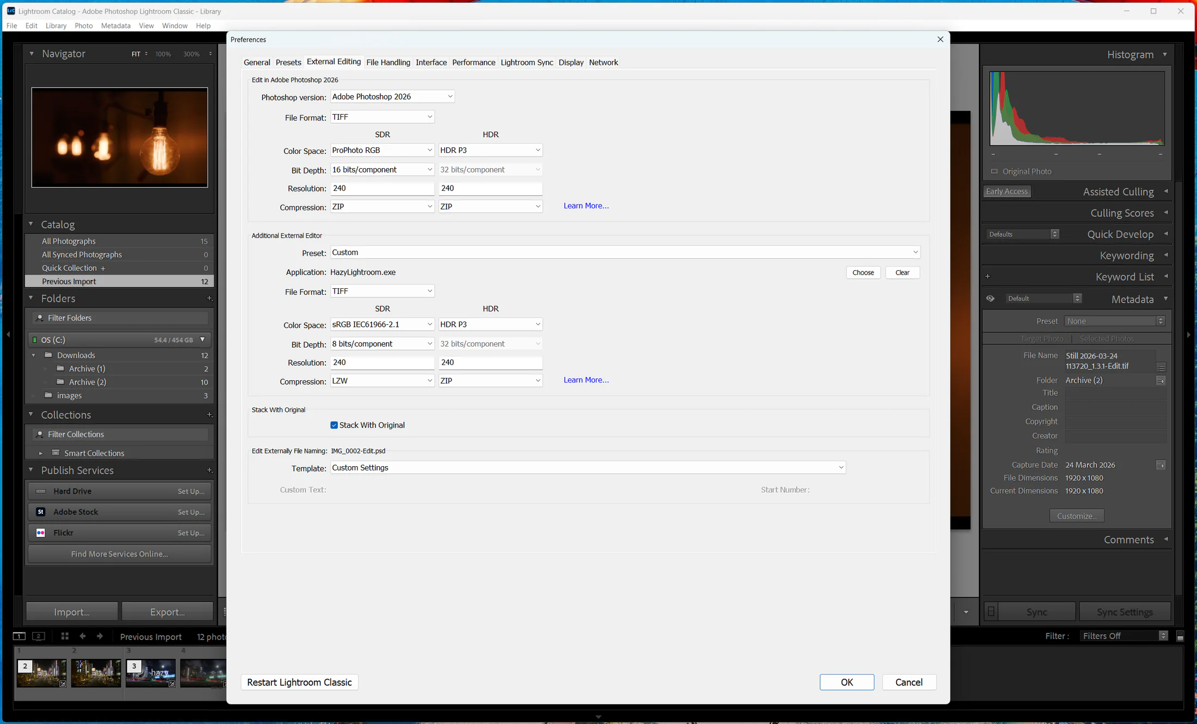
Task: Click Clear application button
Action: point(902,273)
